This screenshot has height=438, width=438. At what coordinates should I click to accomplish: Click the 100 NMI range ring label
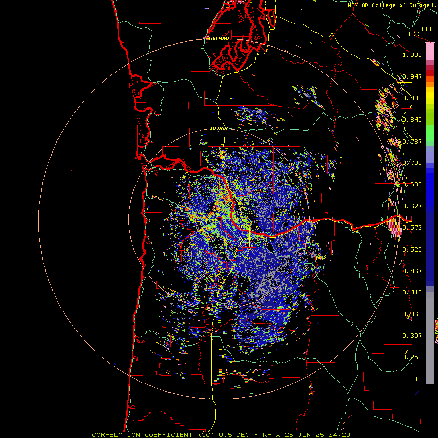[x=219, y=38]
